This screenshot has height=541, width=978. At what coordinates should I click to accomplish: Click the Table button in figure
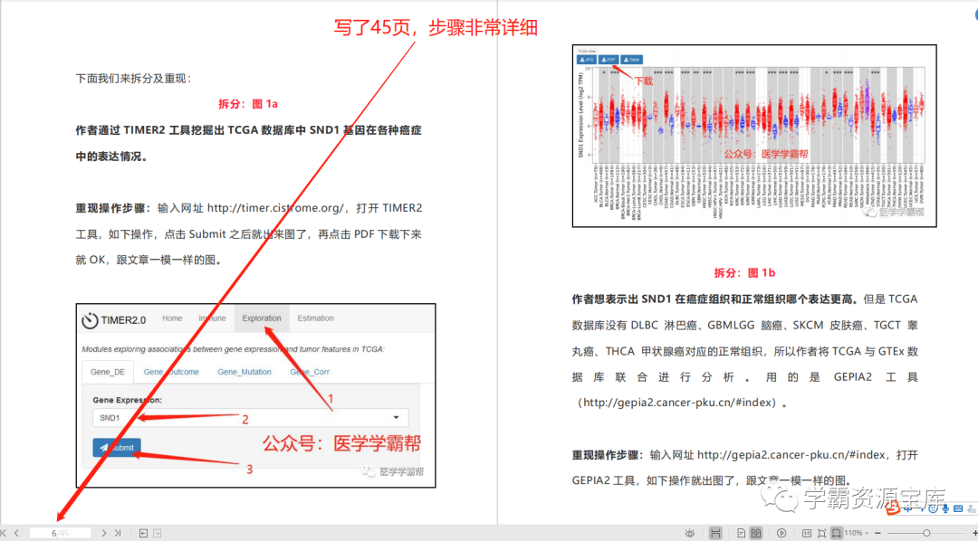[631, 59]
